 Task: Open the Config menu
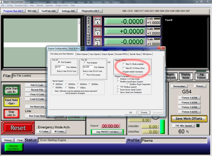[10, 5]
